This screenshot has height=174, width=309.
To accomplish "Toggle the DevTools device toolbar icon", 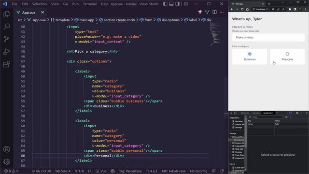I will click(x=235, y=113).
